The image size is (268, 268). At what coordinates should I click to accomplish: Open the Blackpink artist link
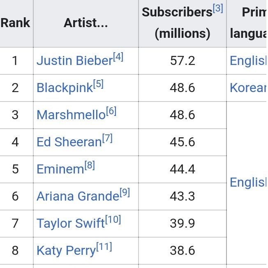click(65, 88)
